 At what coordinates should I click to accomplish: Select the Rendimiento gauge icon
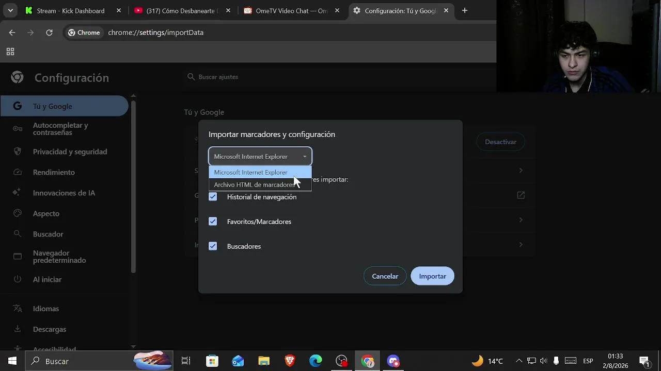pyautogui.click(x=18, y=172)
